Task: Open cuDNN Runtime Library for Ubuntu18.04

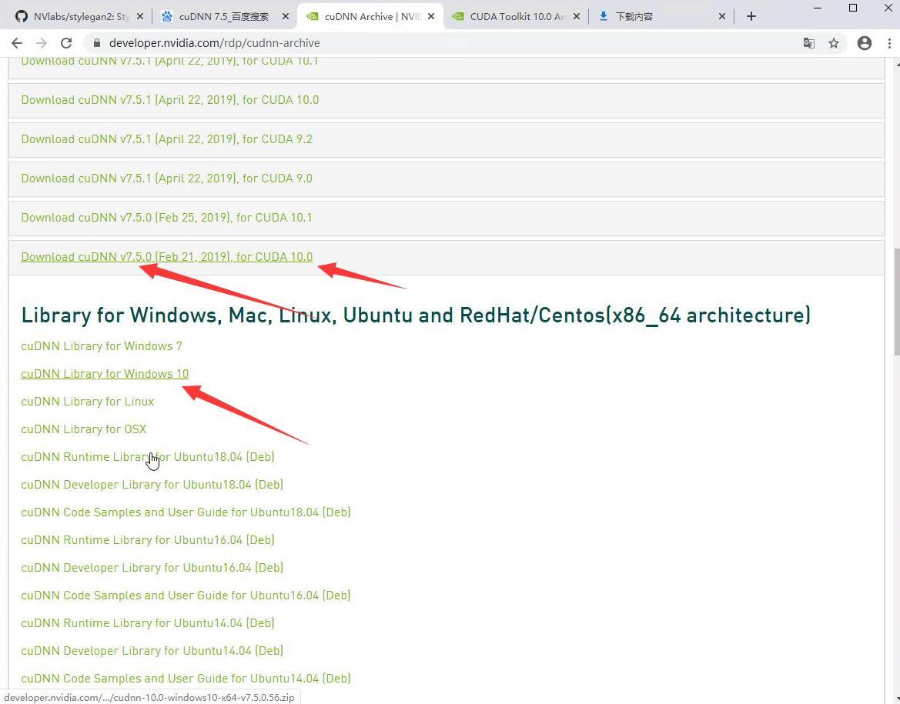Action: click(x=148, y=457)
